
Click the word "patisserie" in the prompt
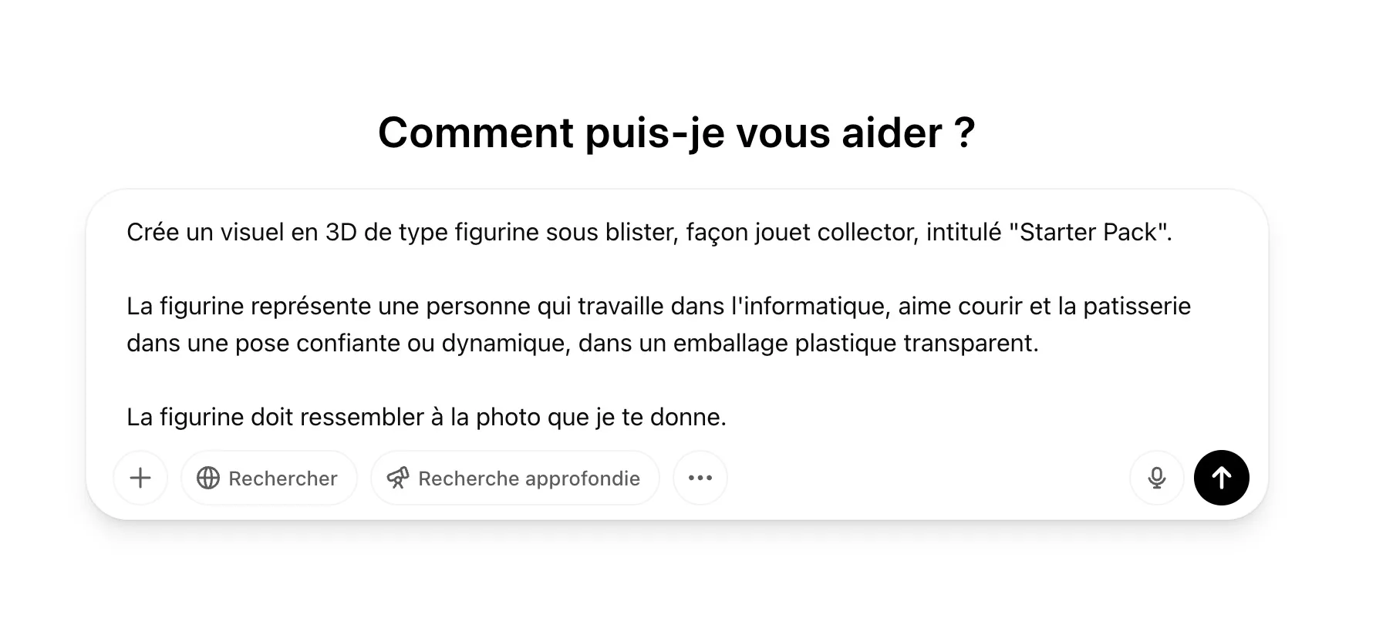(x=1137, y=306)
